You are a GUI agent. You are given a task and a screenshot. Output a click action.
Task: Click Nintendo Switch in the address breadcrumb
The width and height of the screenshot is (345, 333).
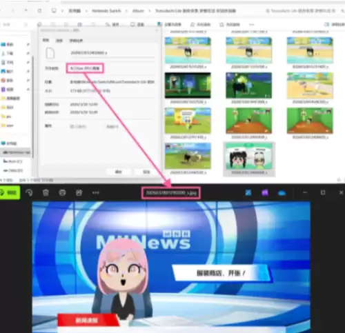[x=106, y=10]
